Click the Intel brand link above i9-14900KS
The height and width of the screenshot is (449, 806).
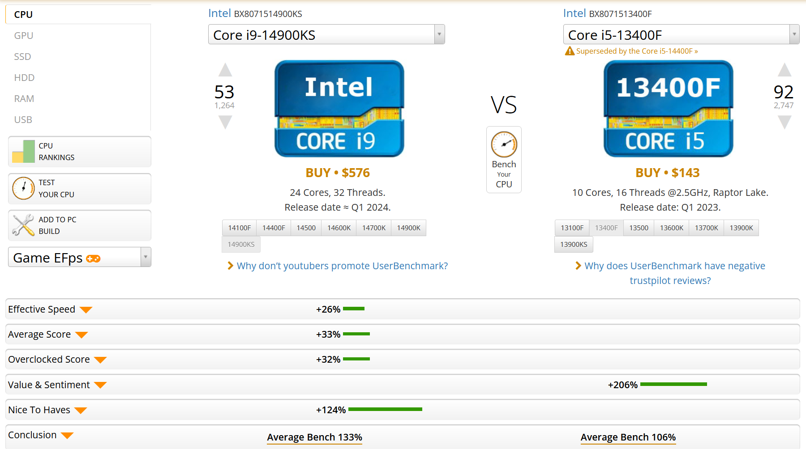tap(219, 13)
